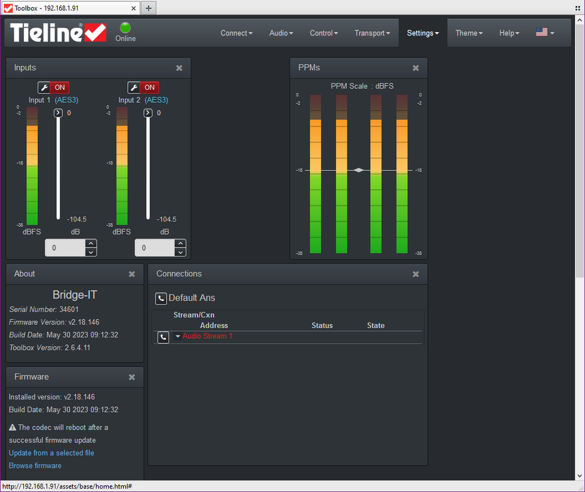Screen dimensions: 585x492
Task: Open the Settings menu
Action: click(423, 33)
